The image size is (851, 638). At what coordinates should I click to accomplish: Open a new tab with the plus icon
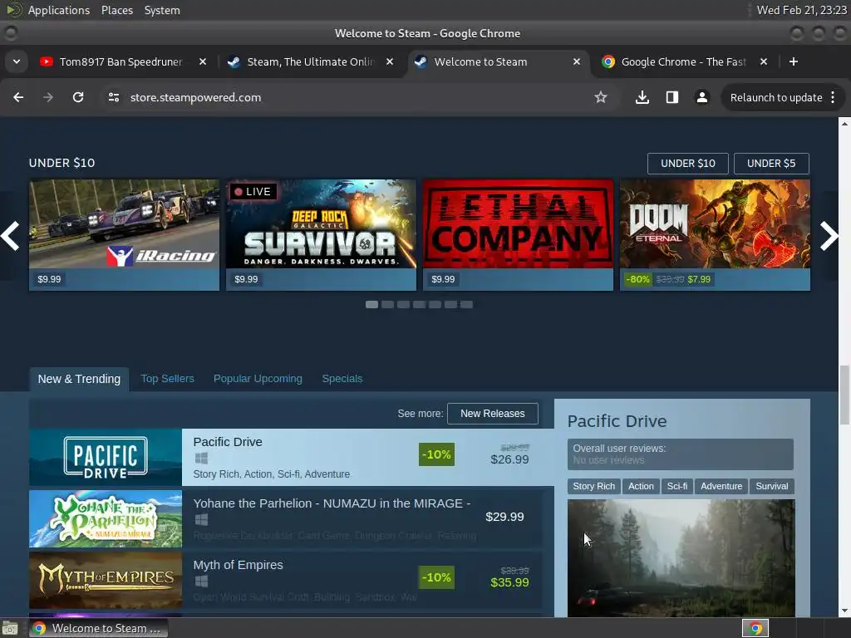pos(794,61)
